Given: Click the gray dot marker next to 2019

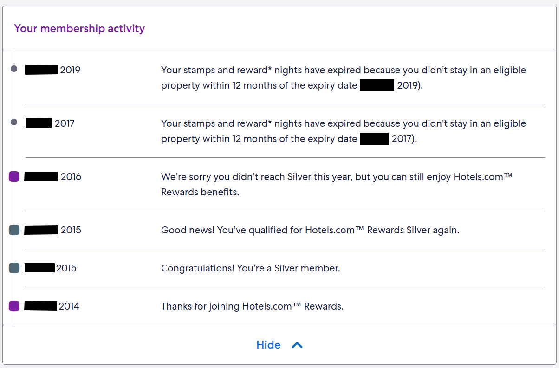Looking at the screenshot, I should coord(14,69).
